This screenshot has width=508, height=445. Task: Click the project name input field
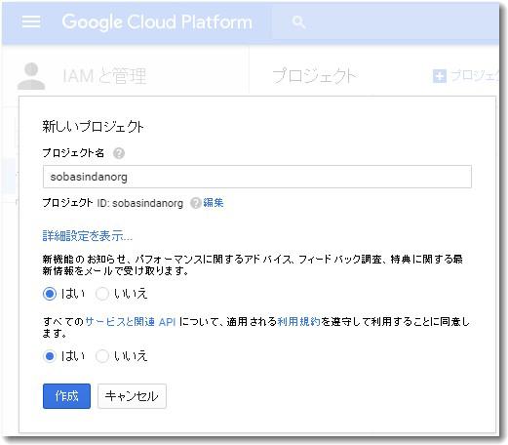(x=257, y=177)
